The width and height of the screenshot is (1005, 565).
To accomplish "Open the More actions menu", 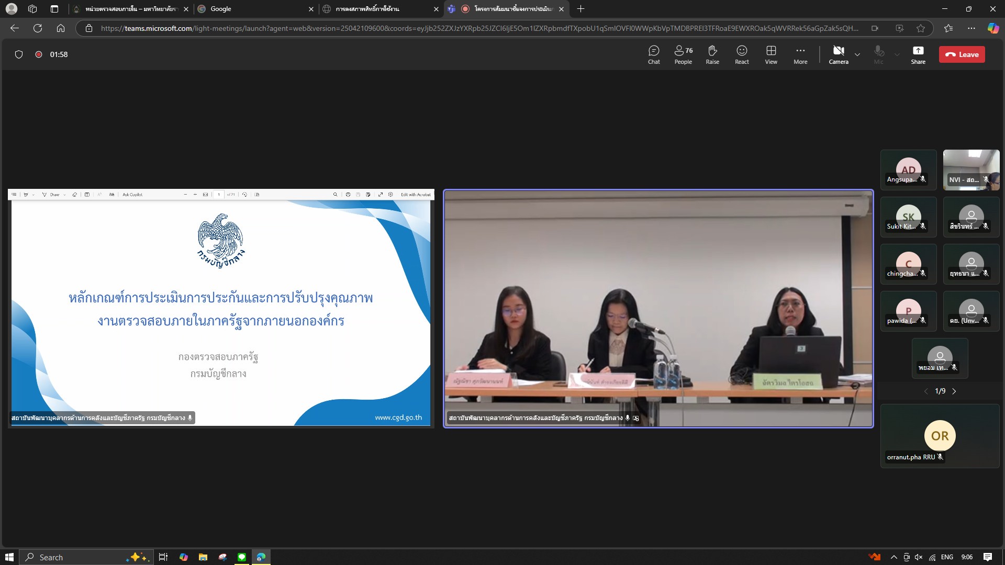I will pos(800,54).
